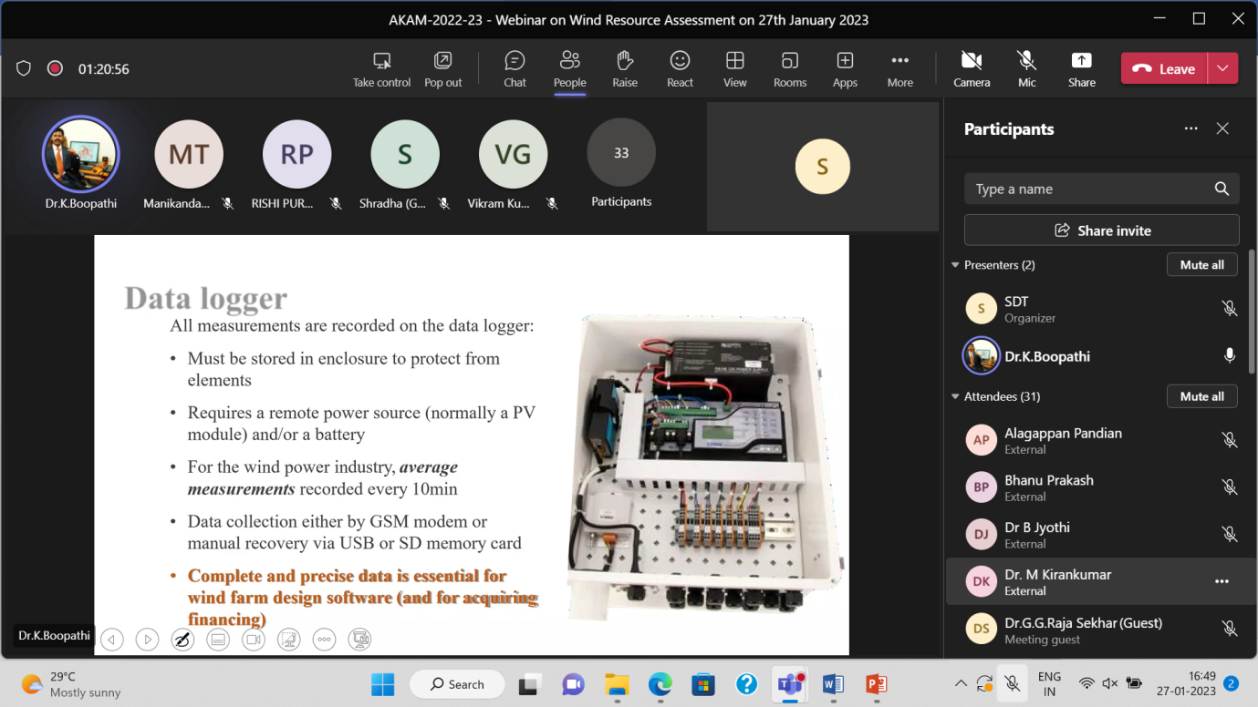This screenshot has width=1258, height=707.
Task: Click the Pop out icon
Action: point(442,68)
